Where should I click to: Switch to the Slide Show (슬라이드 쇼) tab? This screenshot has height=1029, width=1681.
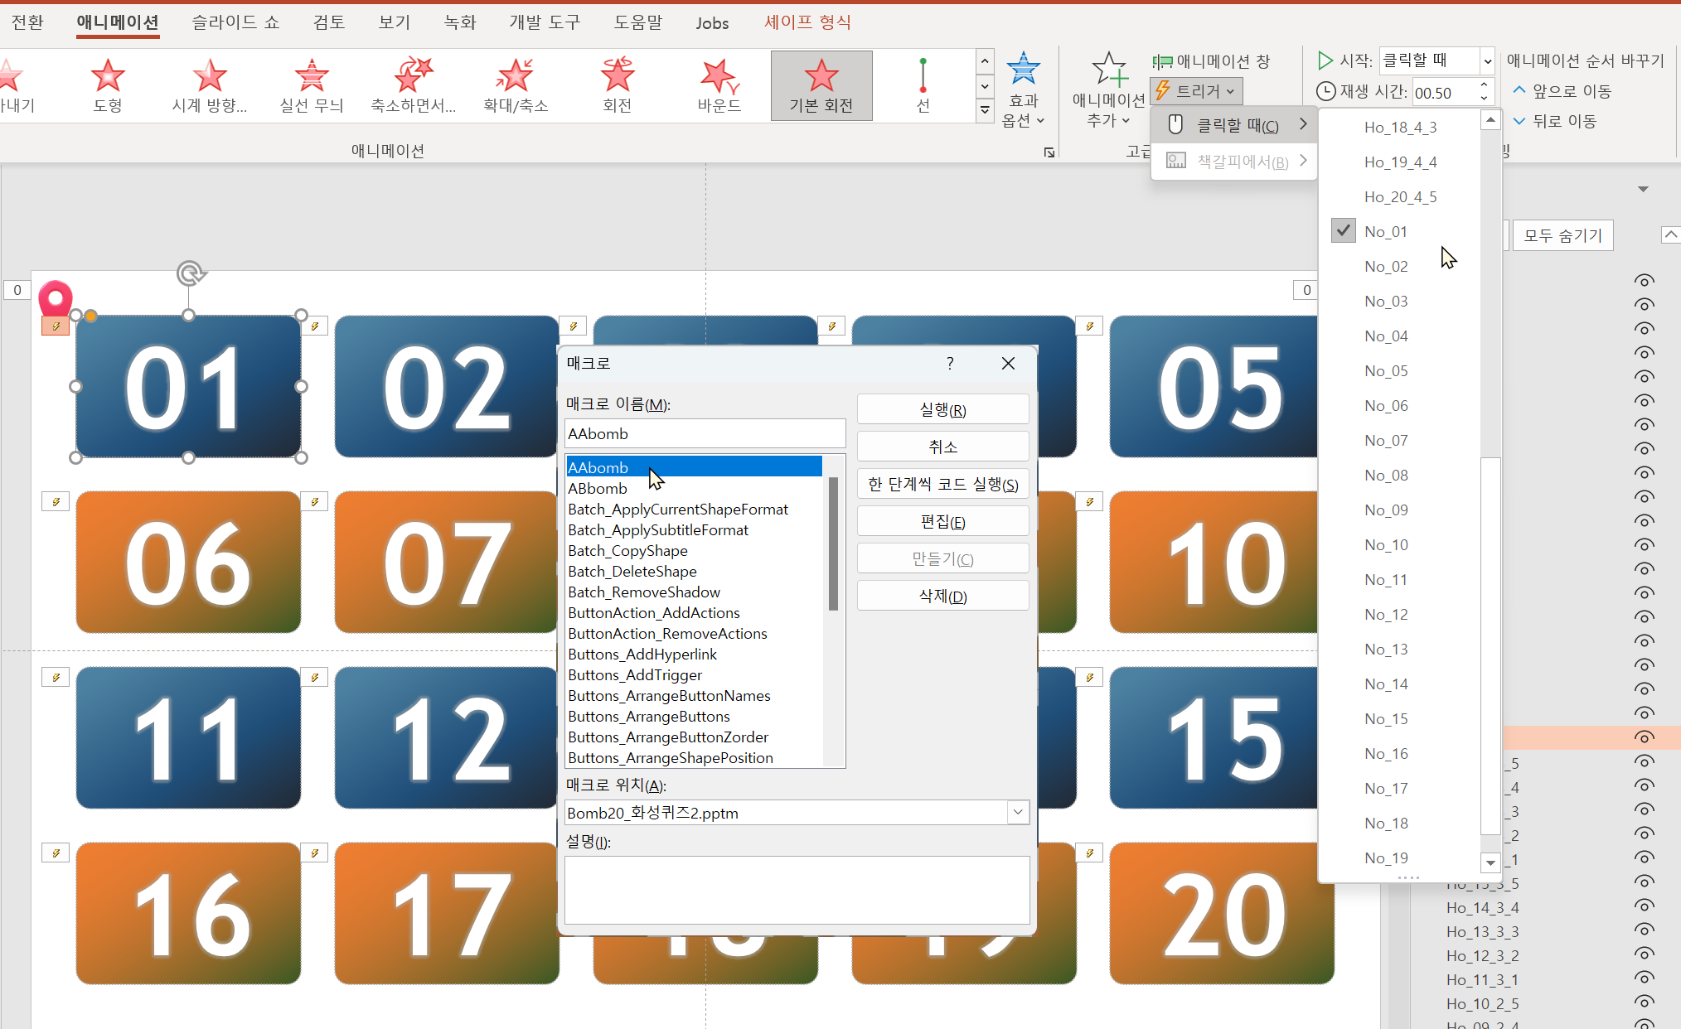click(x=235, y=22)
